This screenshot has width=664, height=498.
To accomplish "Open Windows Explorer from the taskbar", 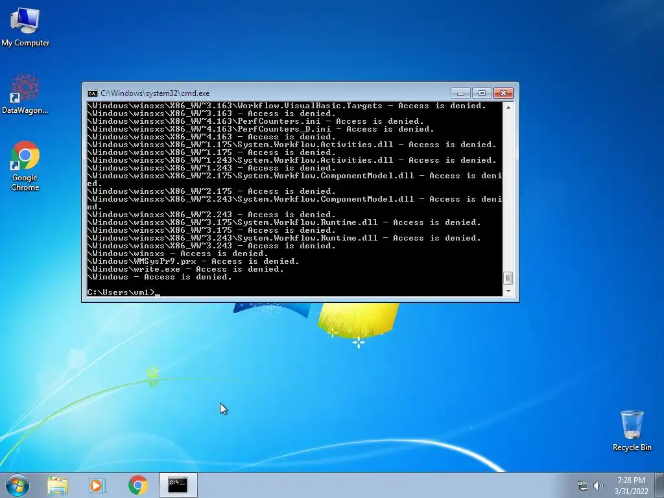I will 58,485.
